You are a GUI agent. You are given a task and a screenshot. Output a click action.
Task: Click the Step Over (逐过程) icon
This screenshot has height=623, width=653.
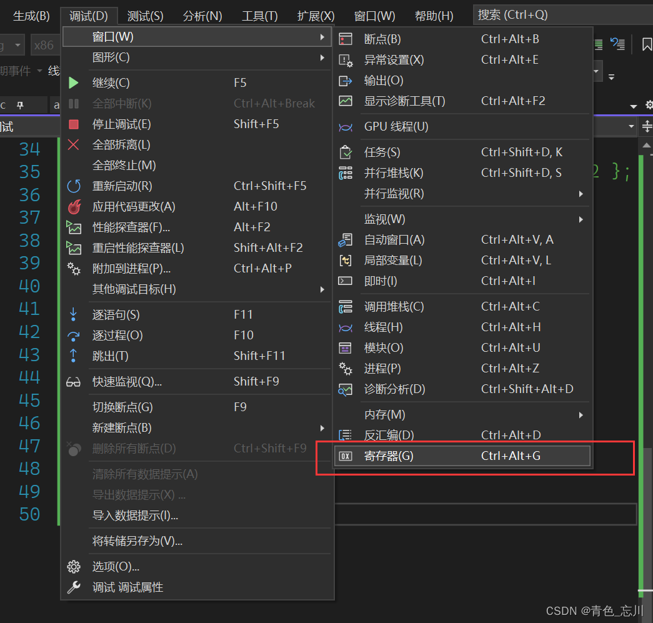(x=74, y=335)
